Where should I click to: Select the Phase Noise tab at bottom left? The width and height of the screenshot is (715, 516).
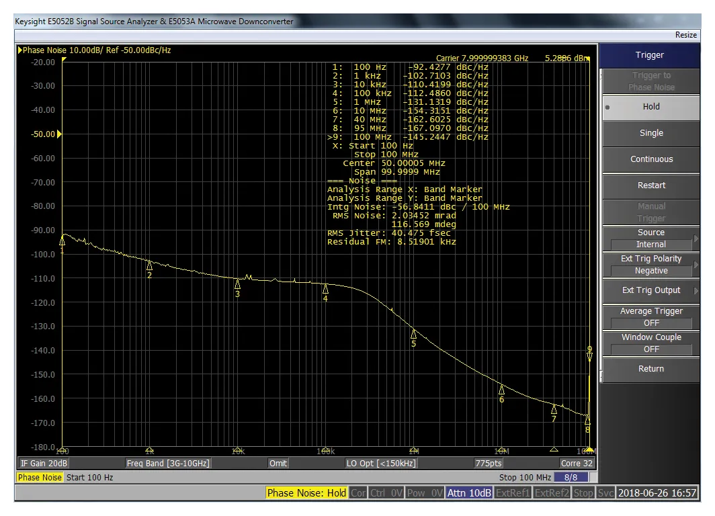pos(40,478)
